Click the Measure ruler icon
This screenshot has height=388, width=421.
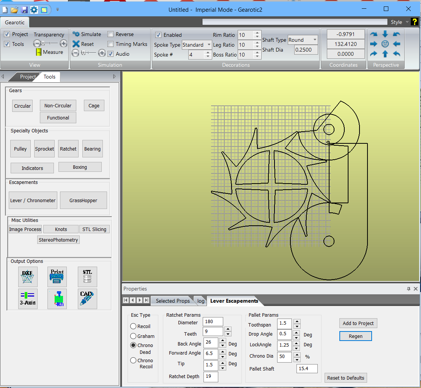tap(38, 52)
